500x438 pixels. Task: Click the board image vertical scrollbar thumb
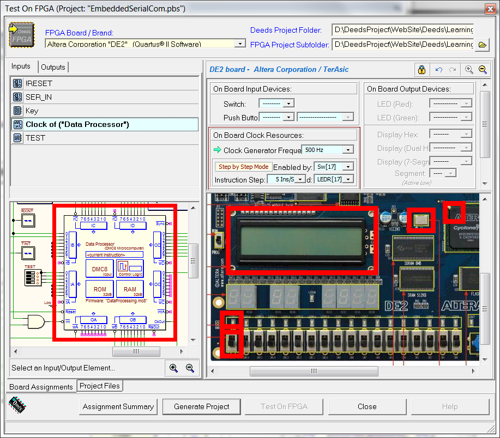point(485,308)
